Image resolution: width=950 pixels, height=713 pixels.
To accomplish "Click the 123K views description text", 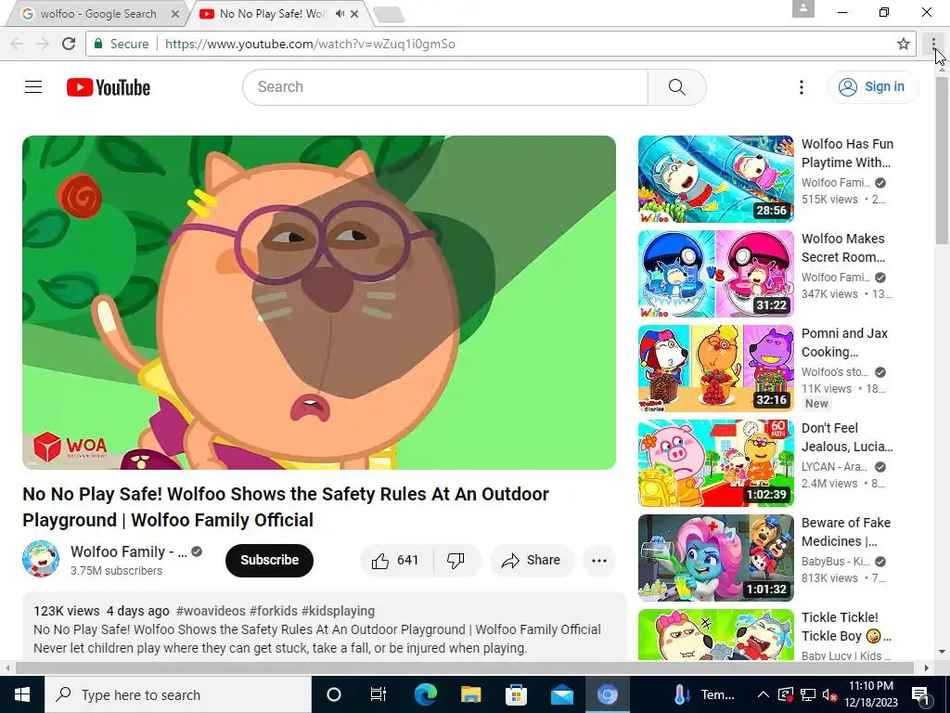I will coord(67,611).
